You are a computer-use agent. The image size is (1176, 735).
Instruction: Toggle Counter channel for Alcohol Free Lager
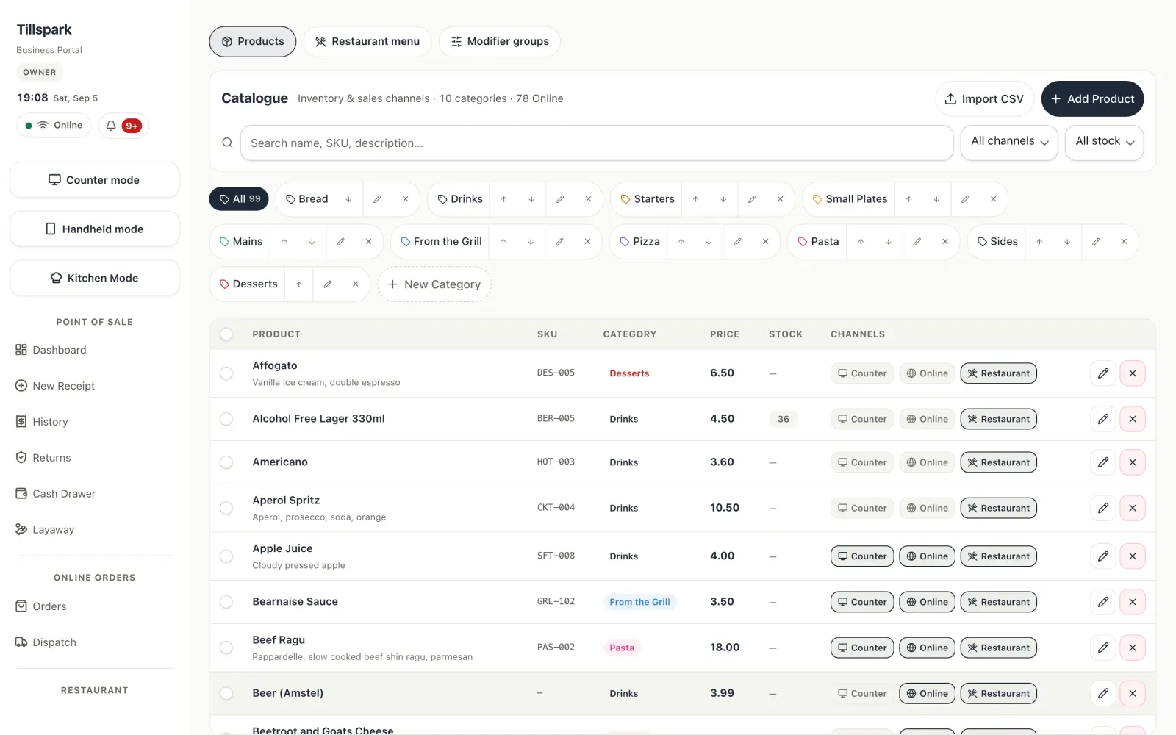[x=863, y=419]
